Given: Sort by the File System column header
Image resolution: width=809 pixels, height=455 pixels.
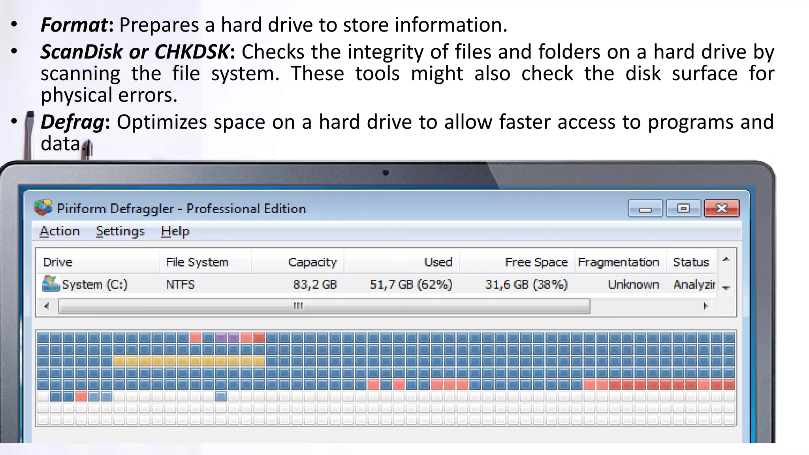Looking at the screenshot, I should click(x=205, y=261).
